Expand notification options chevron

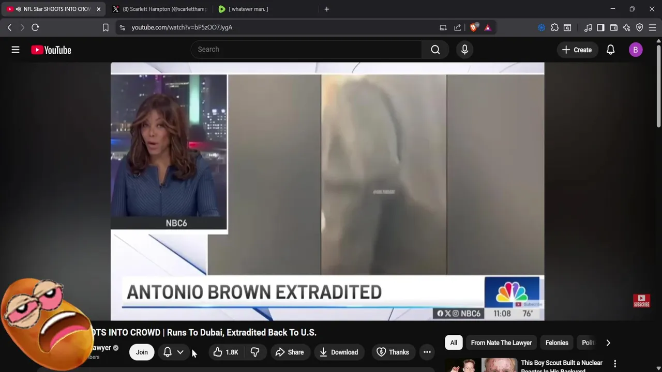(x=180, y=352)
